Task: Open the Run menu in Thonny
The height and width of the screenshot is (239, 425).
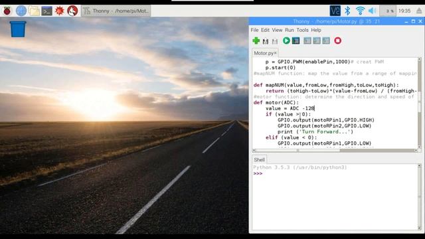Action: [x=290, y=30]
